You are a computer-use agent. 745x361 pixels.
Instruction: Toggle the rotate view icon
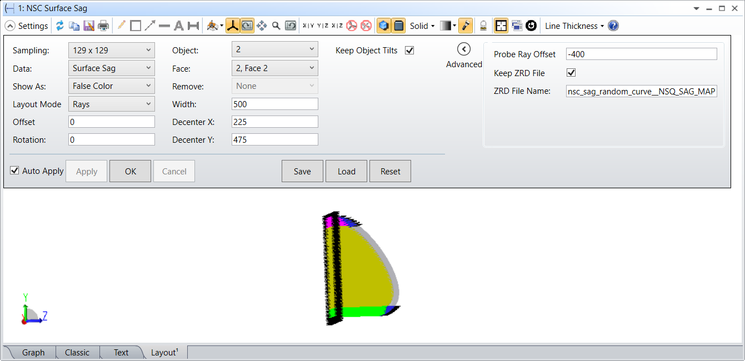[247, 26]
